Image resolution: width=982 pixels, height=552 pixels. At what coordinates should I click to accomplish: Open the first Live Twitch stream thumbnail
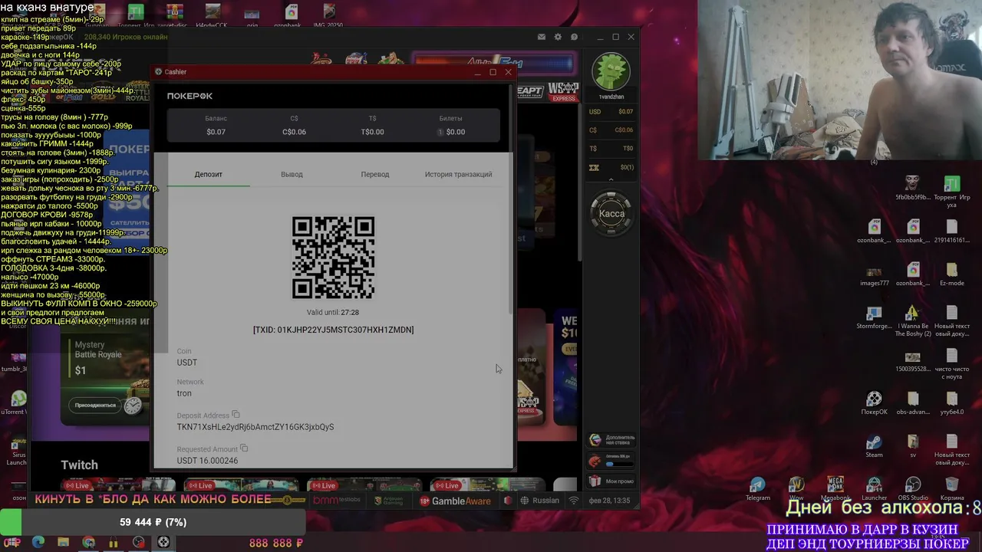click(118, 485)
